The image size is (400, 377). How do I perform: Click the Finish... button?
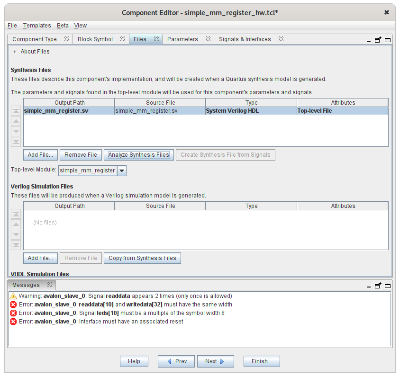[262, 361]
